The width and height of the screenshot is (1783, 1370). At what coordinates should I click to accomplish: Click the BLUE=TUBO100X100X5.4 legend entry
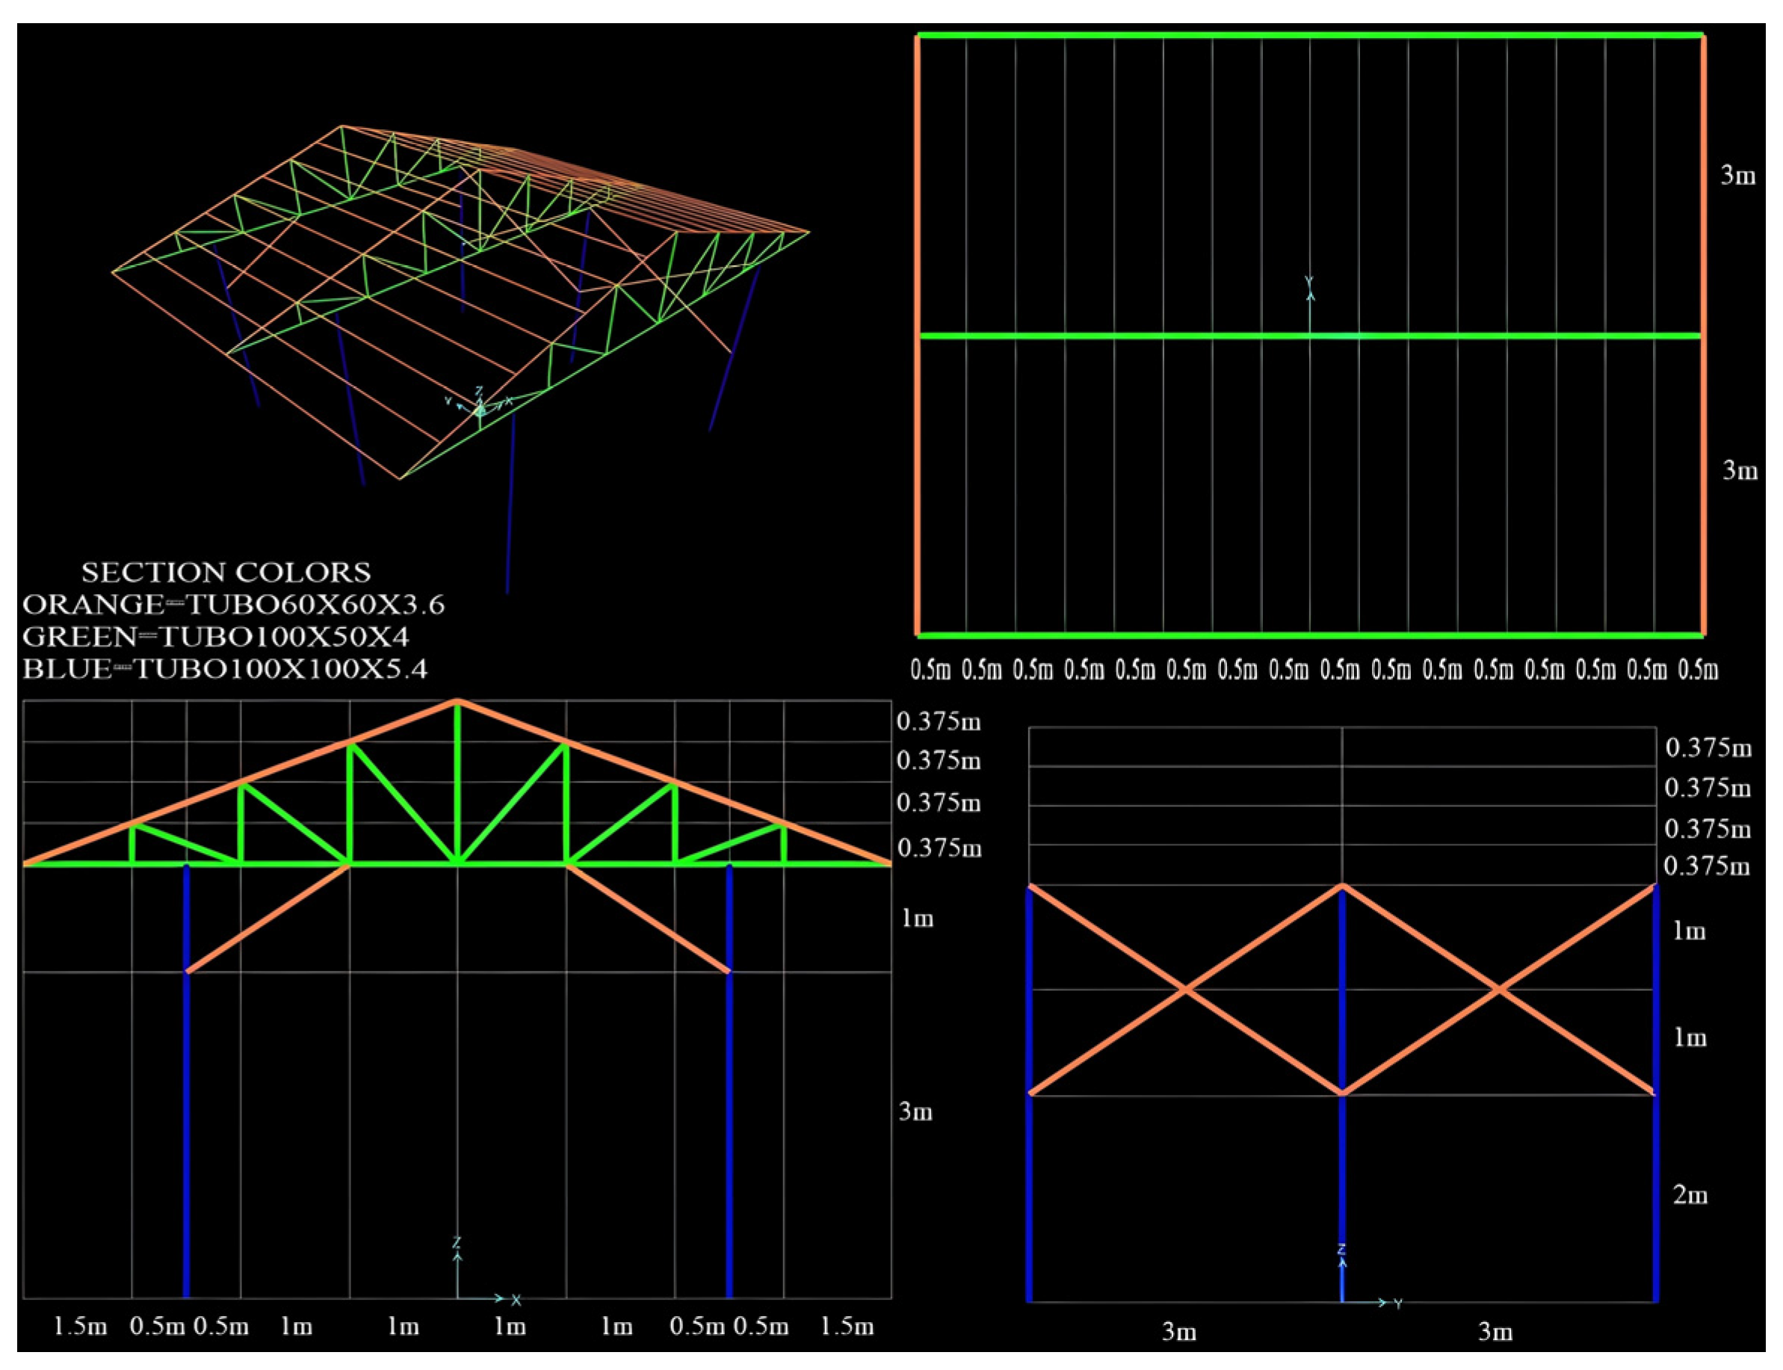coord(225,670)
